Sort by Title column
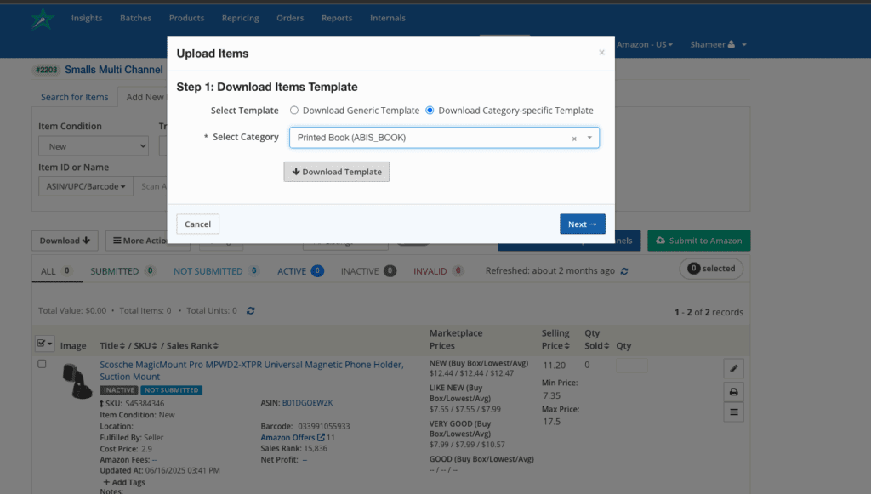Viewport: 871px width, 494px height. point(112,346)
